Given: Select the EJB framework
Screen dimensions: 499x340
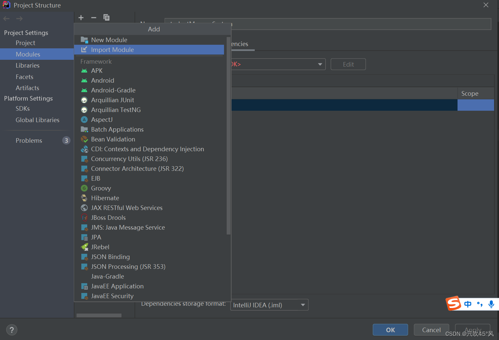Looking at the screenshot, I should pos(149,178).
